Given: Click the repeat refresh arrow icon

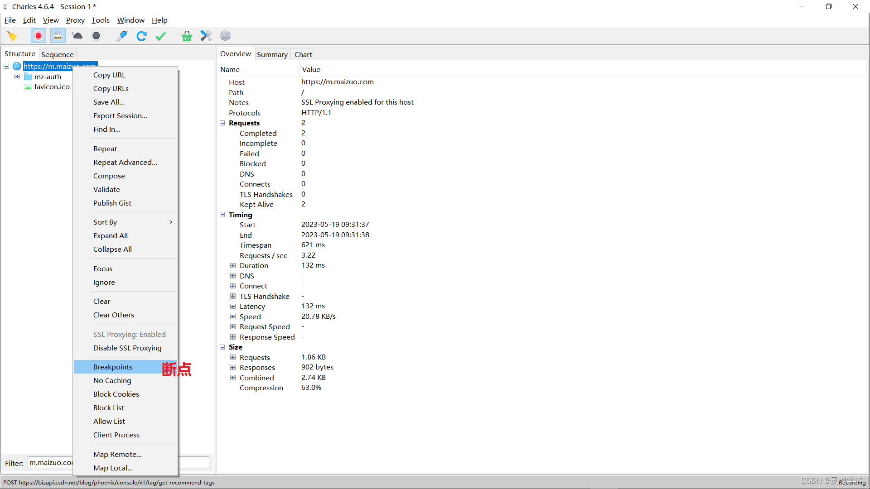Looking at the screenshot, I should pos(141,36).
